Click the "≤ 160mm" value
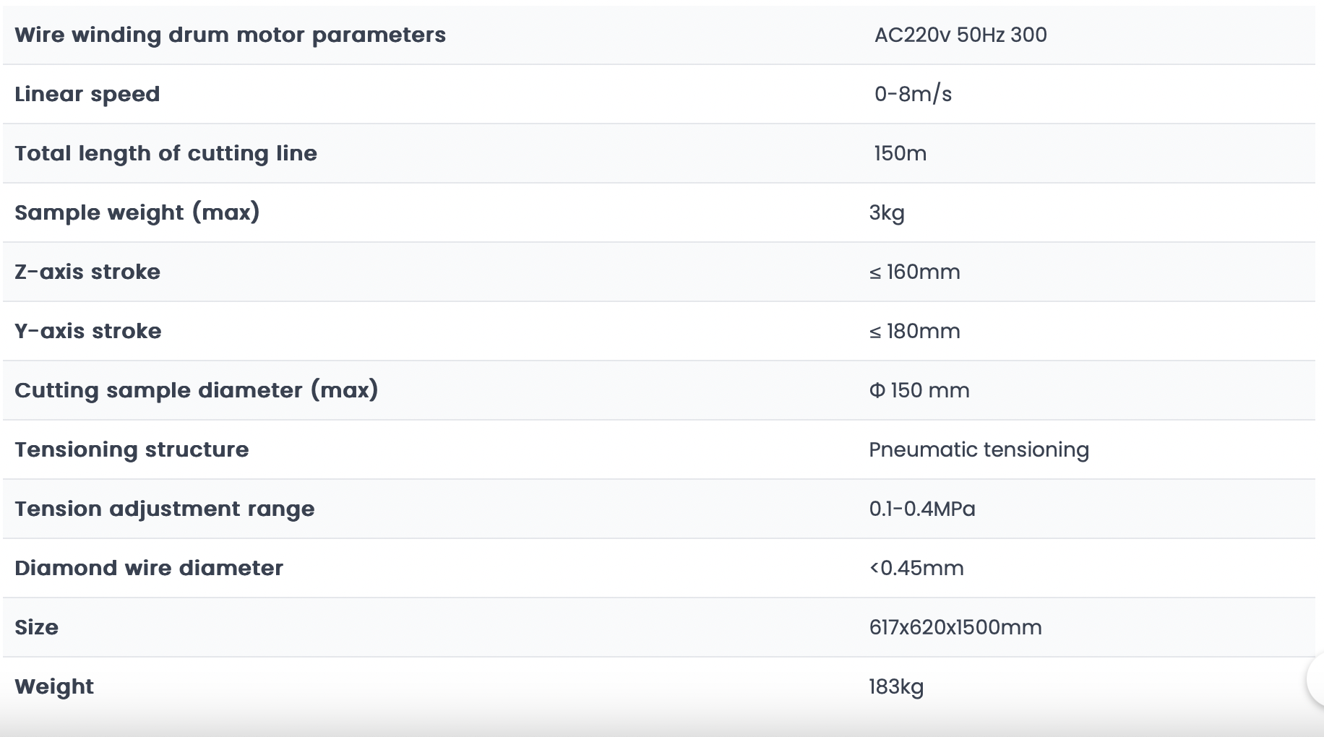 pyautogui.click(x=914, y=272)
